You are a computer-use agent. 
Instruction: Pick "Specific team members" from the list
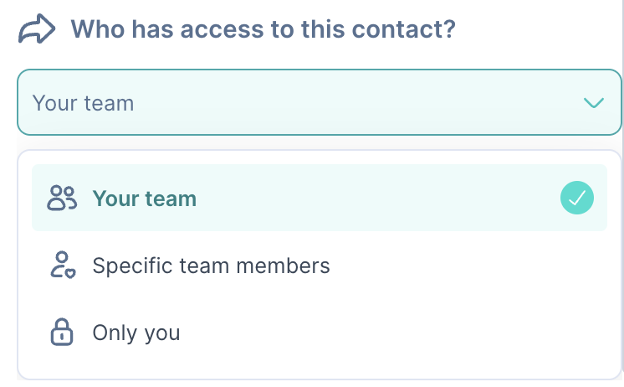coord(320,265)
